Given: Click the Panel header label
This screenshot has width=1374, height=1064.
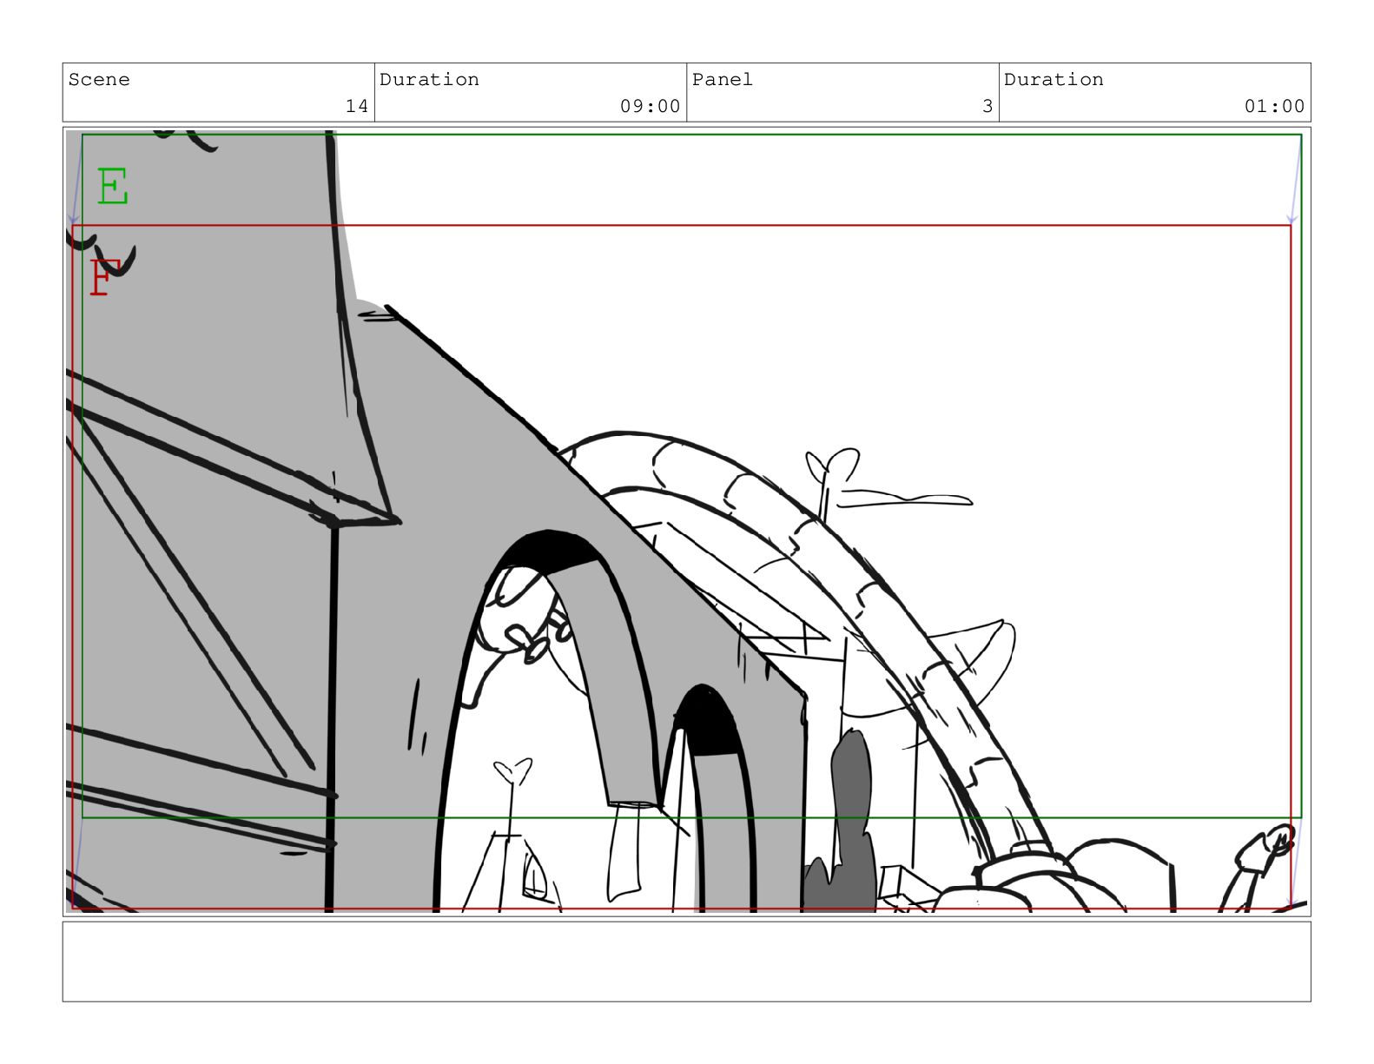Looking at the screenshot, I should (722, 80).
